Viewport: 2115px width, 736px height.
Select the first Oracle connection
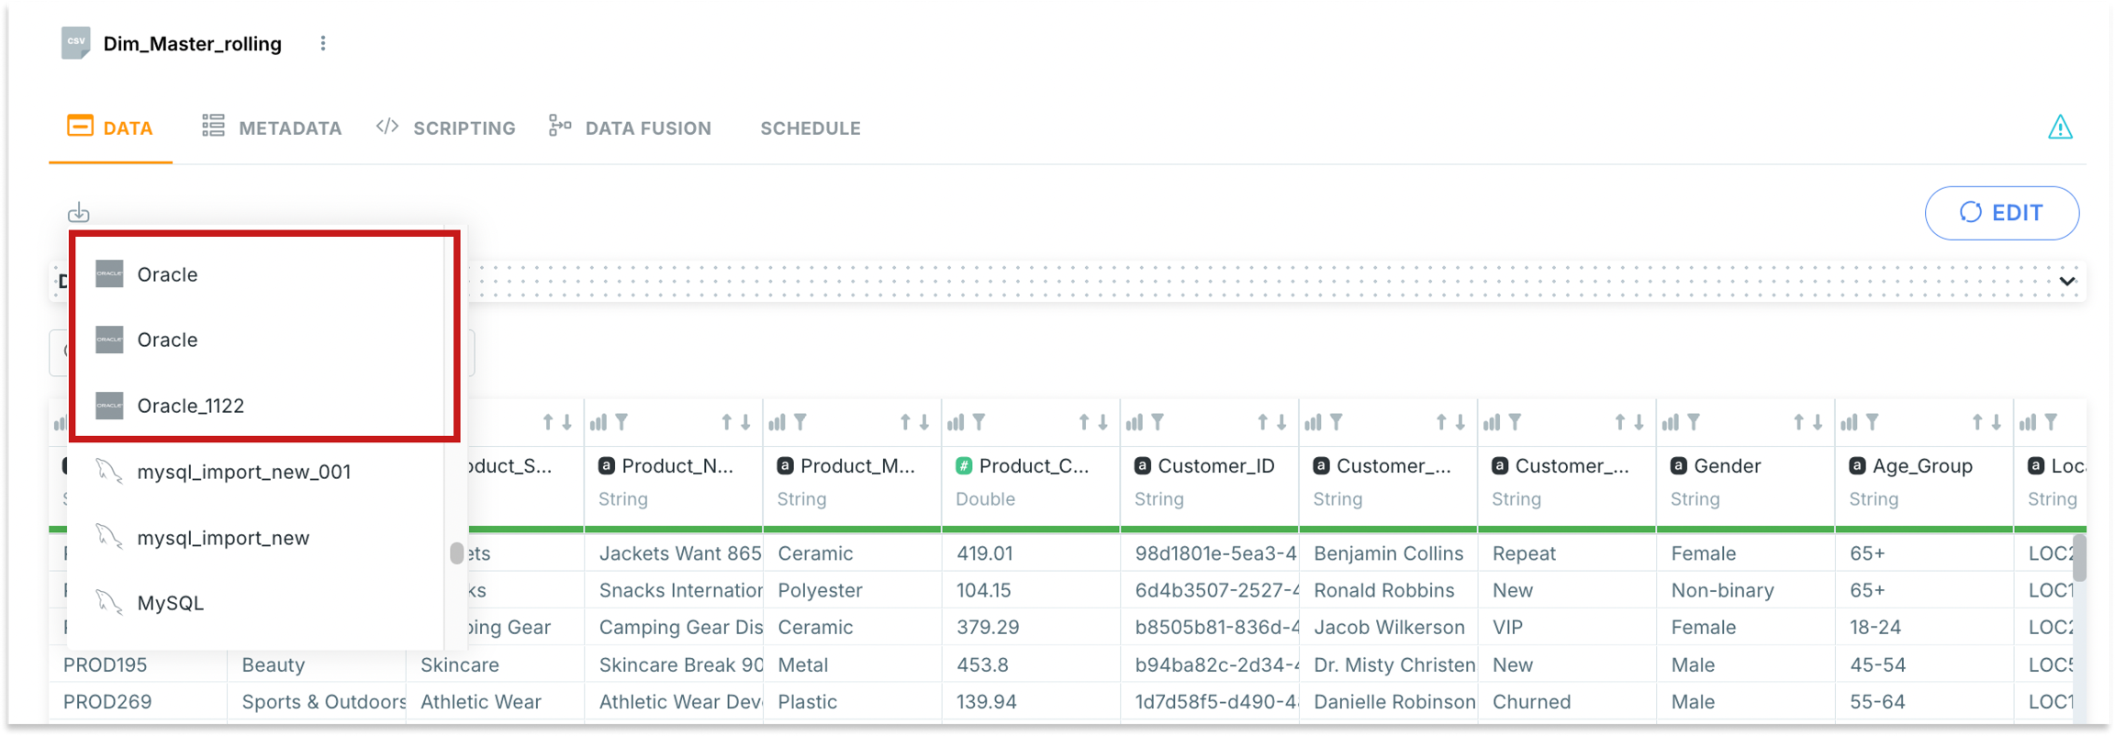point(167,274)
